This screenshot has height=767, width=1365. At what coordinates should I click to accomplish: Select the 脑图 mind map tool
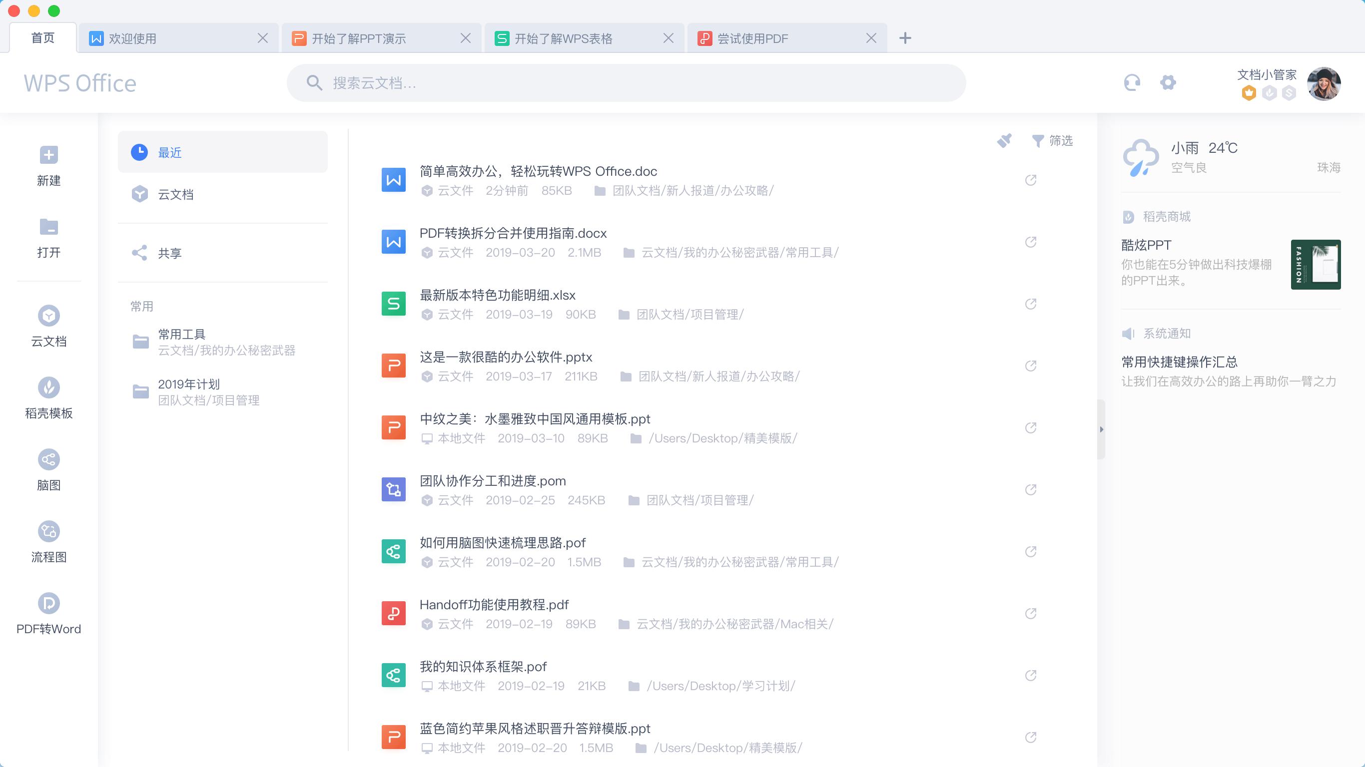[x=49, y=469]
